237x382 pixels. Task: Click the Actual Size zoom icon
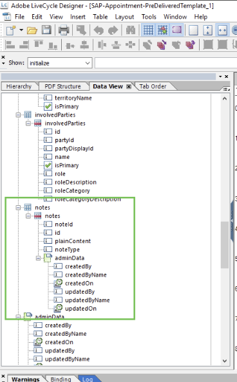pyautogui.click(x=193, y=30)
